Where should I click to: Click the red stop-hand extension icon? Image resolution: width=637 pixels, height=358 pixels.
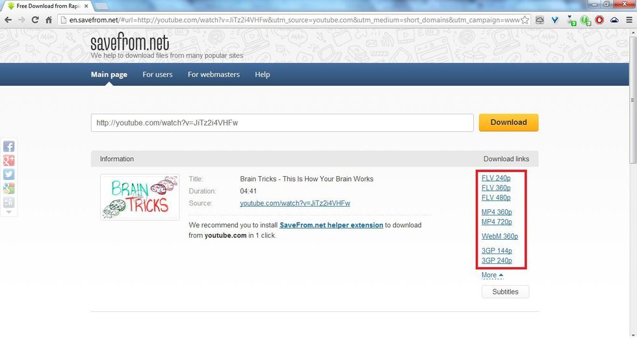coord(599,20)
